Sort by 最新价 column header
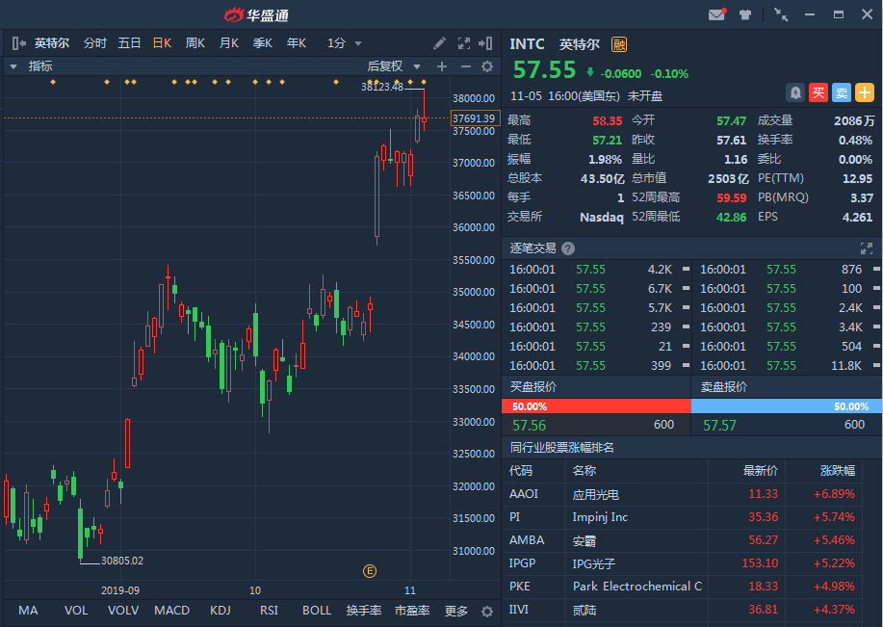 click(761, 470)
